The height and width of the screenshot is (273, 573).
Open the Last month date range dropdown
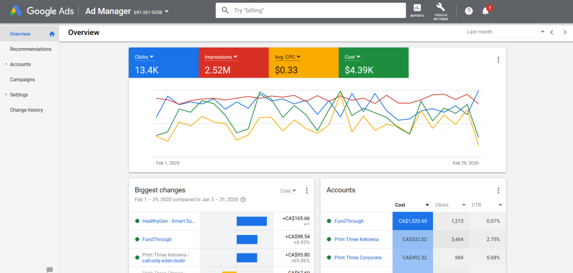[521, 32]
